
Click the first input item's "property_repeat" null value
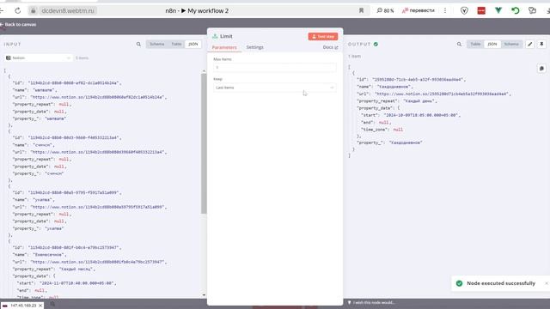click(x=64, y=104)
